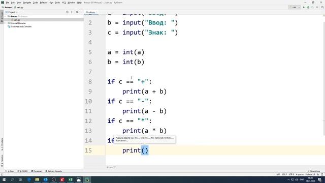Screen dimensions: 325x183
Task: Click the locate/scroll from source icon in Project panel
Action: coord(67,12)
